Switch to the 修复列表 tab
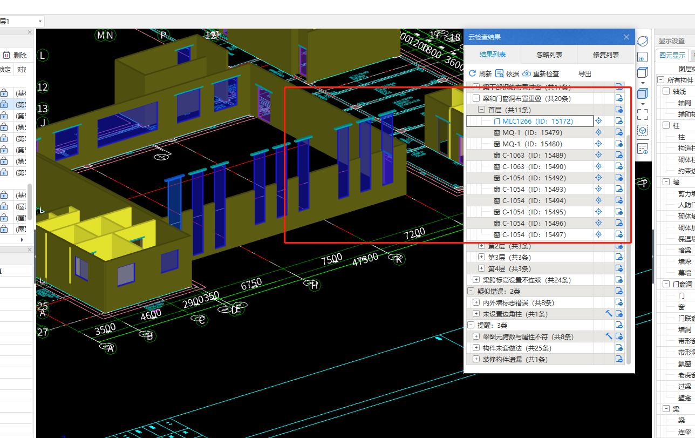 606,55
